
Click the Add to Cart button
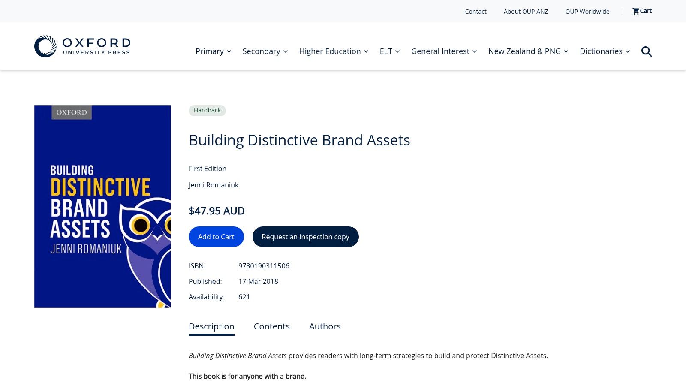tap(216, 237)
